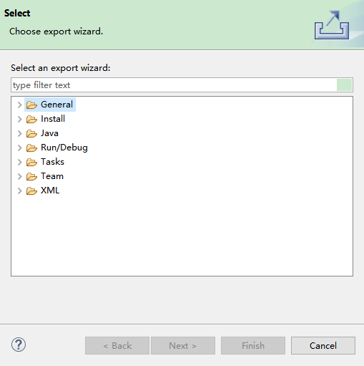The height and width of the screenshot is (366, 364).
Task: Click the General folder icon
Action: click(31, 105)
